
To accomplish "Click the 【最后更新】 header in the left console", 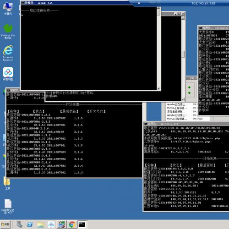I will click(x=69, y=111).
